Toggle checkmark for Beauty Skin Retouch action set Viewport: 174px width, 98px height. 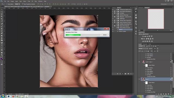point(113,26)
